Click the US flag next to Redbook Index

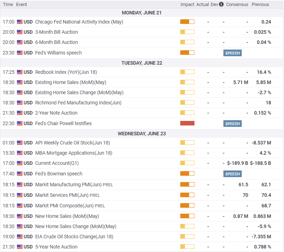pos(20,72)
